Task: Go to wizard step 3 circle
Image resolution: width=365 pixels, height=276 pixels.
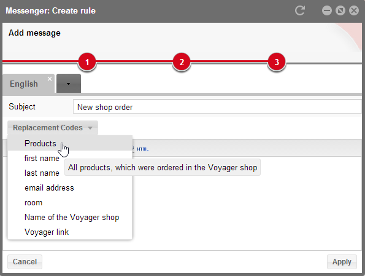Action: click(x=277, y=62)
